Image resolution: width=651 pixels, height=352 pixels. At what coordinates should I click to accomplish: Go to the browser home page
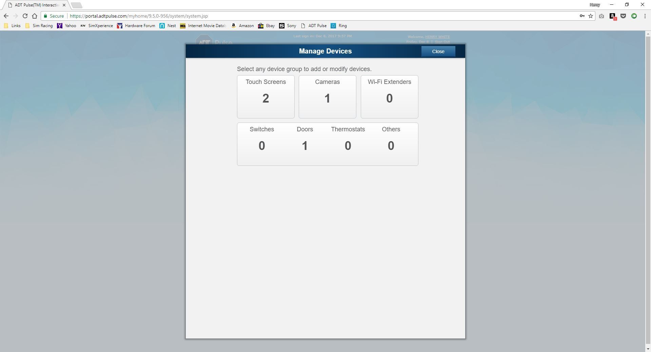coord(35,16)
